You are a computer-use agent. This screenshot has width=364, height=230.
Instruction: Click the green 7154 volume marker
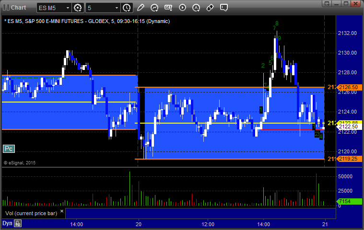coord(349,201)
